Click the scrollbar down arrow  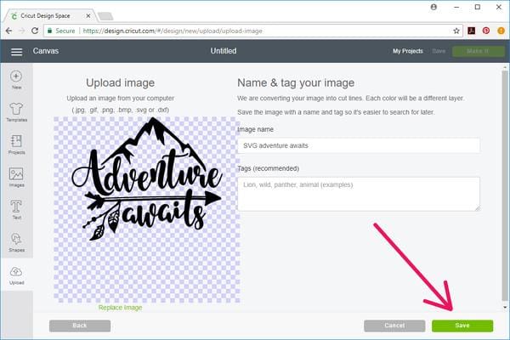point(505,307)
